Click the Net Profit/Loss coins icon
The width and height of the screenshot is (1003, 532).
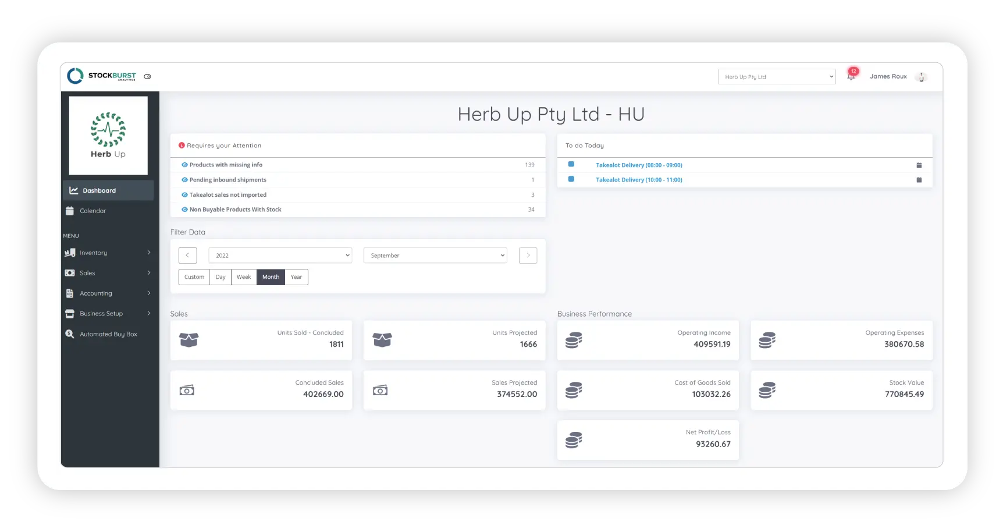pyautogui.click(x=574, y=440)
